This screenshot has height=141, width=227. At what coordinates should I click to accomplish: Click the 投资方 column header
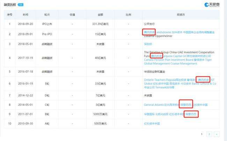click(x=181, y=15)
